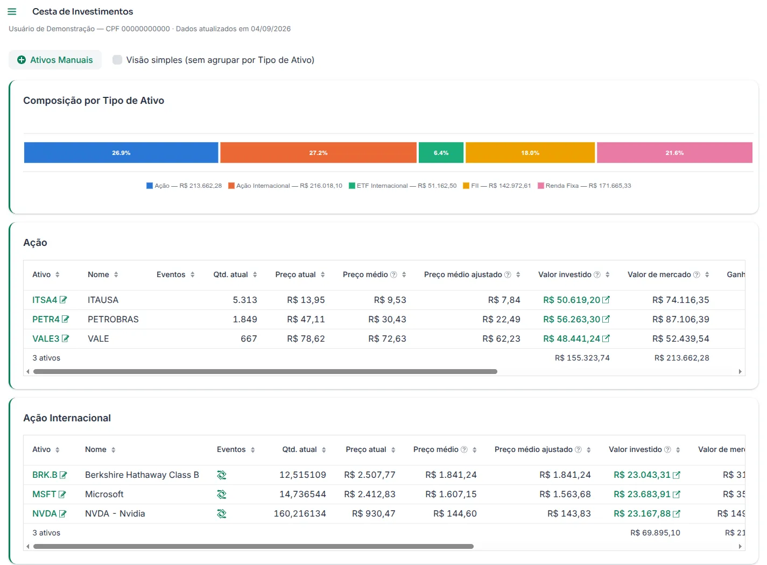Toggle the FII legend entry
The width and height of the screenshot is (767, 565).
coord(497,186)
